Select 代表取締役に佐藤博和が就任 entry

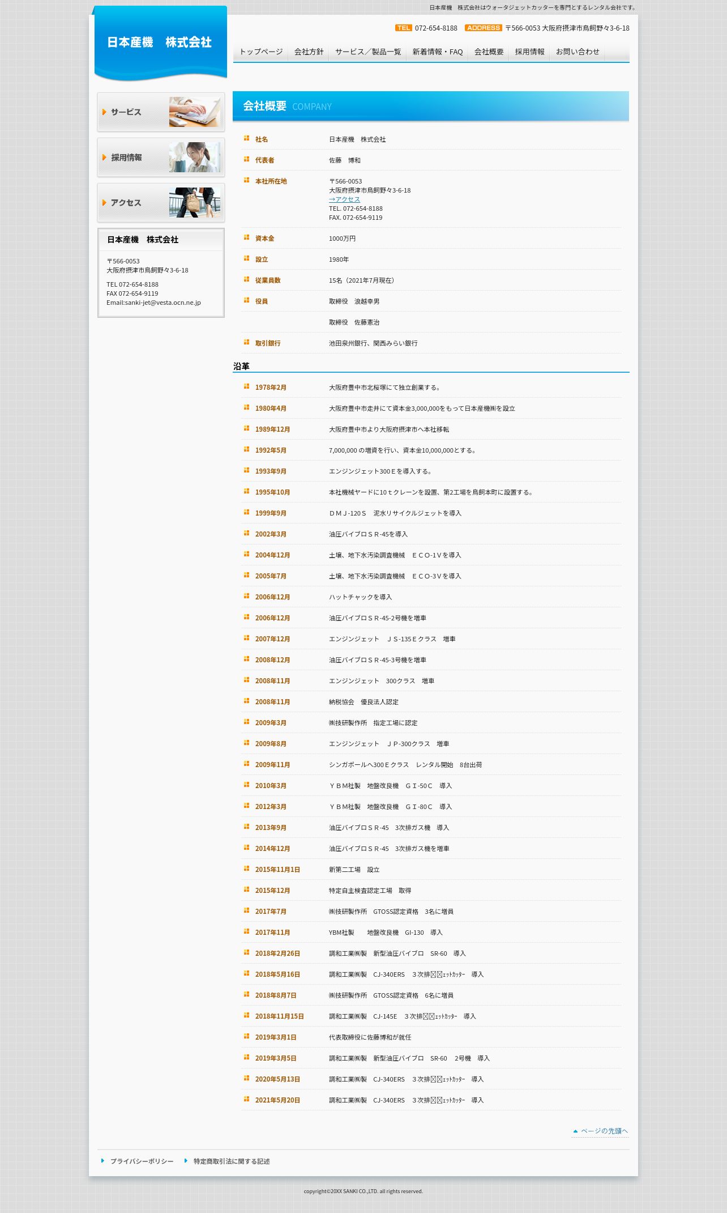pos(370,1037)
